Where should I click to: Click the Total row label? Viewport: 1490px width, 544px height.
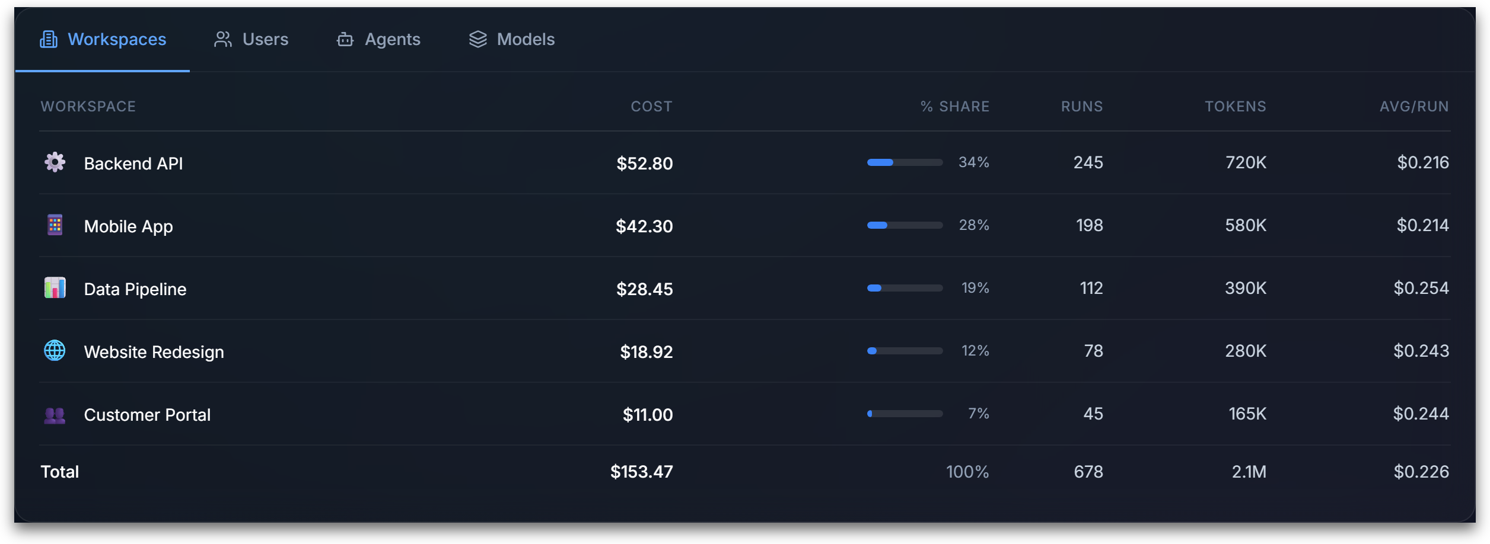click(59, 471)
